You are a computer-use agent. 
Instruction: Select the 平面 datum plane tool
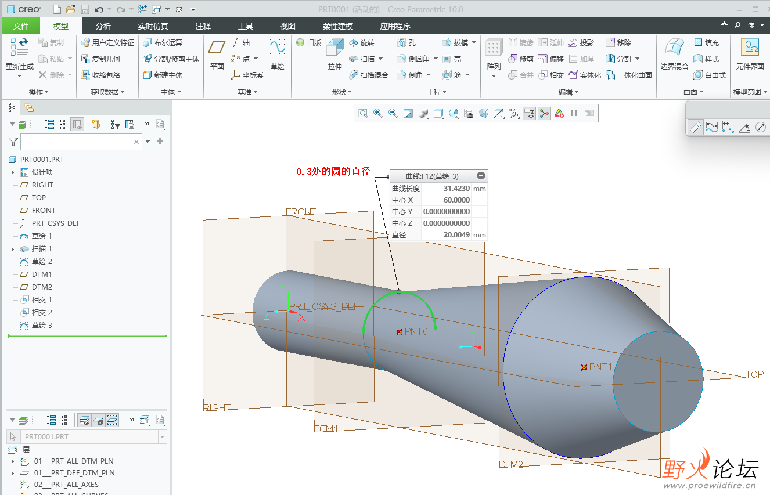click(x=217, y=55)
